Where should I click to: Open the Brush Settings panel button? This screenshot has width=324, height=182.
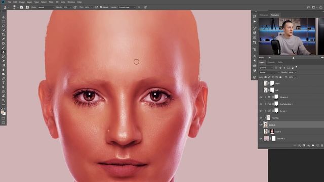(x=22, y=7)
